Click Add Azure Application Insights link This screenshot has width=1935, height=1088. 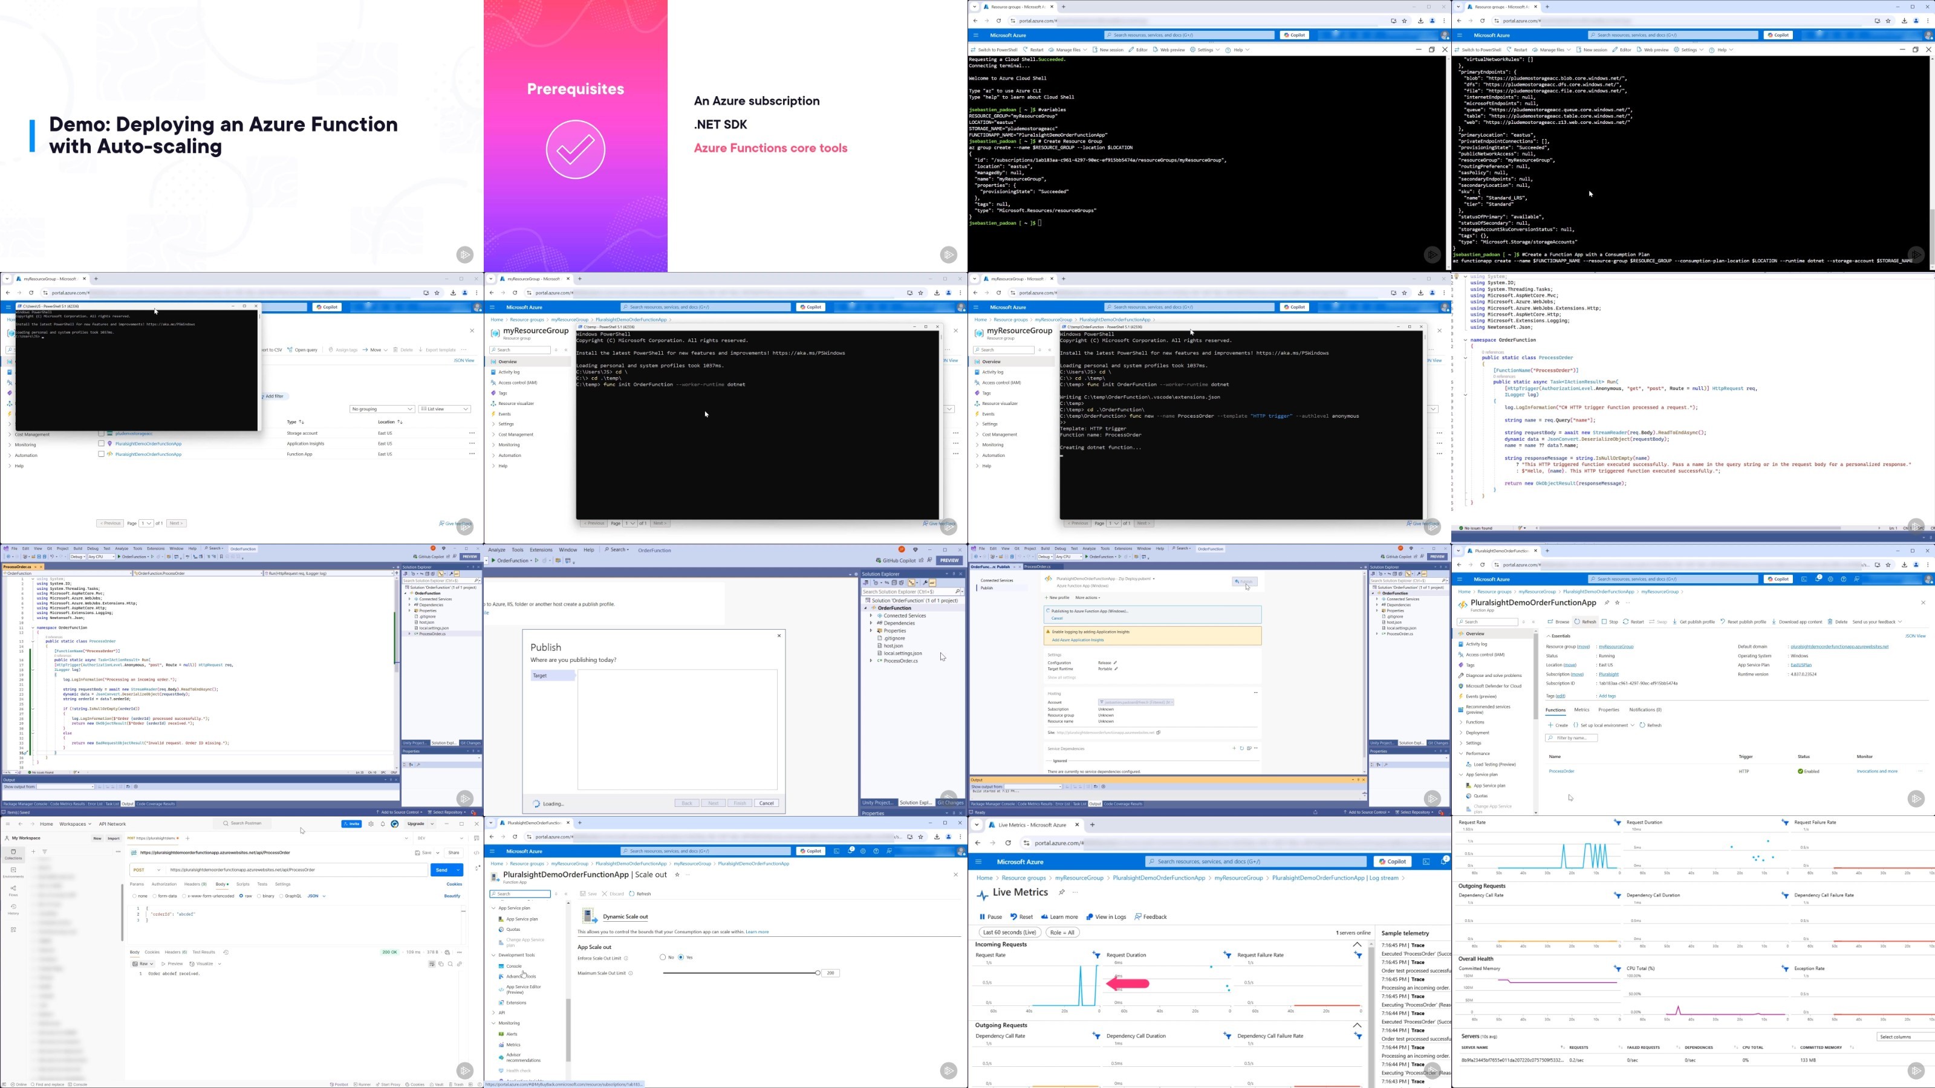[x=1077, y=640]
